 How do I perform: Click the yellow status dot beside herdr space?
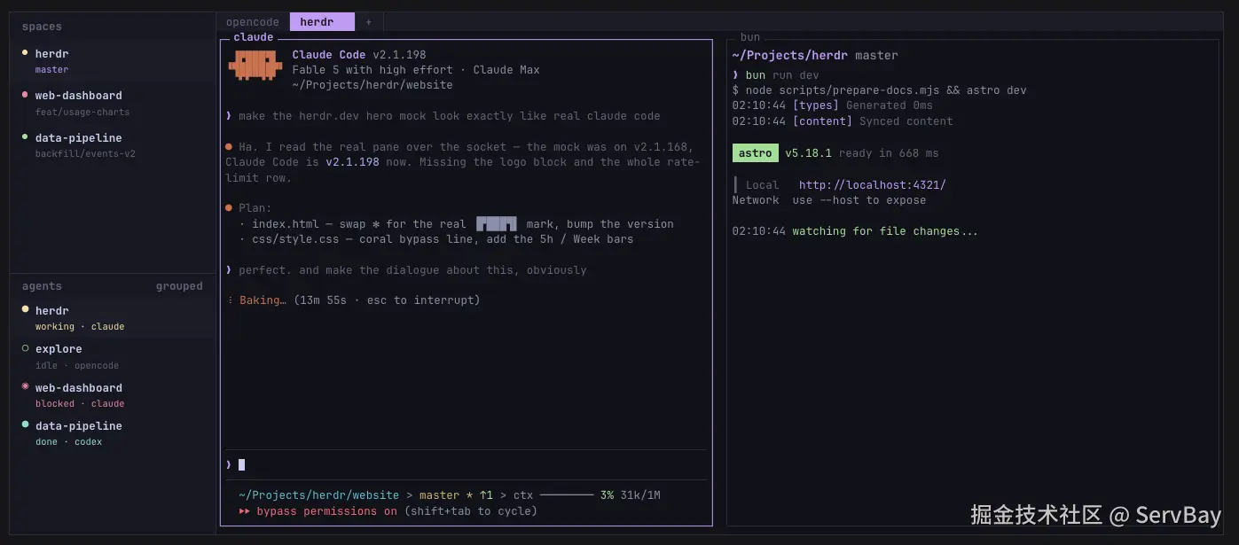(x=26, y=53)
